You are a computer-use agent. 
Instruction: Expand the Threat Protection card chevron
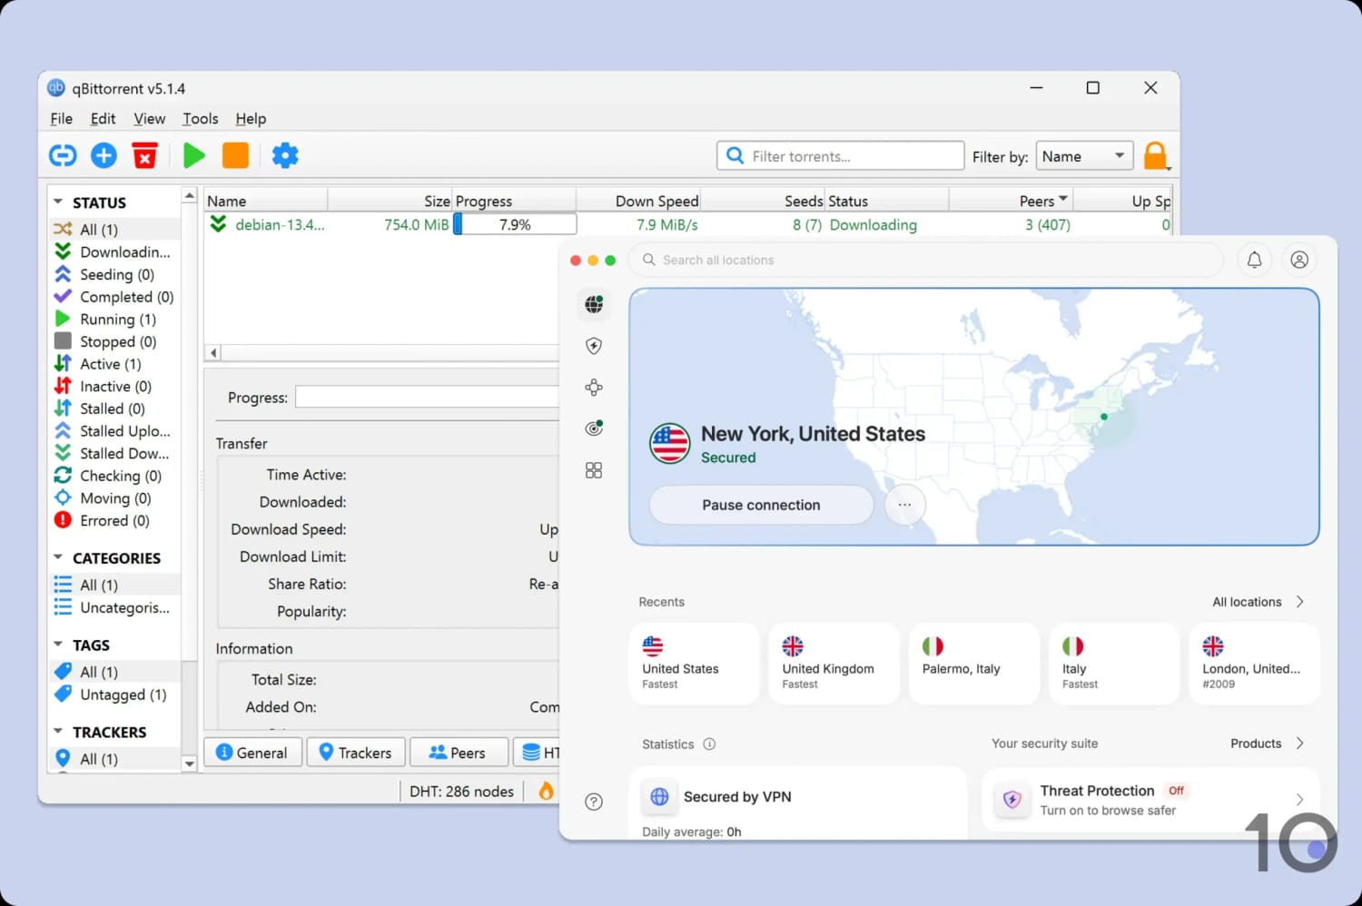(x=1299, y=800)
